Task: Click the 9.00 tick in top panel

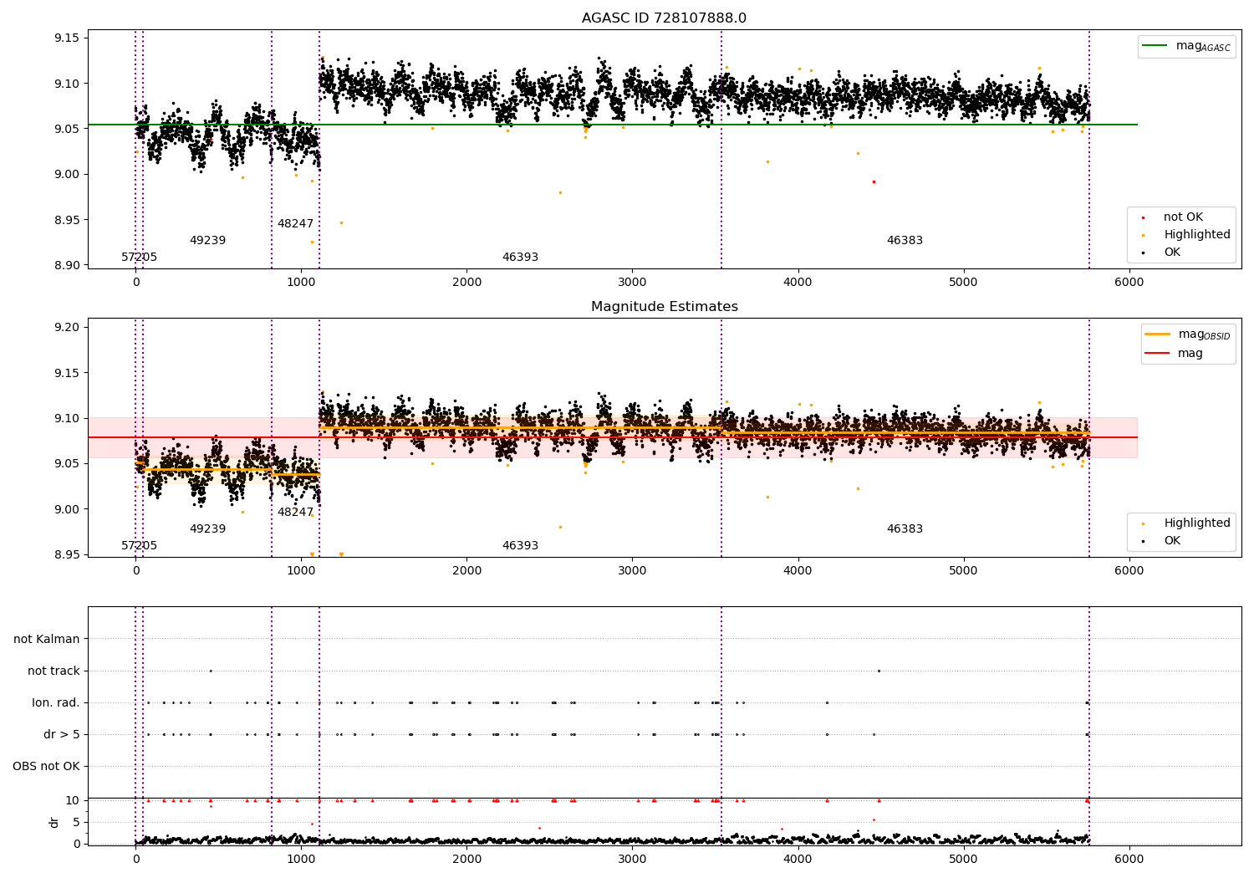Action: point(67,175)
